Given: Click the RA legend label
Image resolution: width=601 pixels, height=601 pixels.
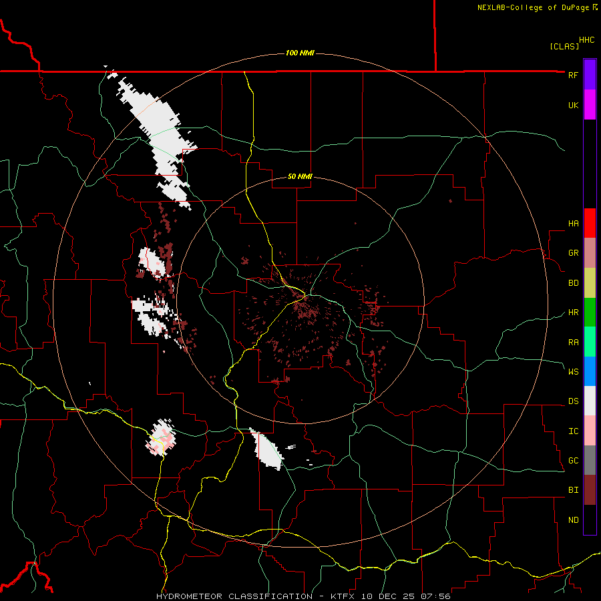Looking at the screenshot, I should (573, 343).
